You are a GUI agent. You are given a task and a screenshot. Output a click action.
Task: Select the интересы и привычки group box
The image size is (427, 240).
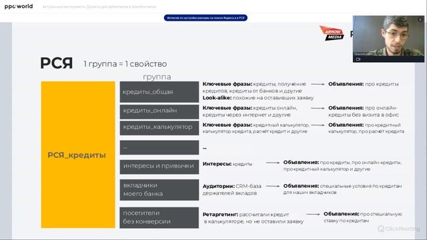(x=159, y=167)
